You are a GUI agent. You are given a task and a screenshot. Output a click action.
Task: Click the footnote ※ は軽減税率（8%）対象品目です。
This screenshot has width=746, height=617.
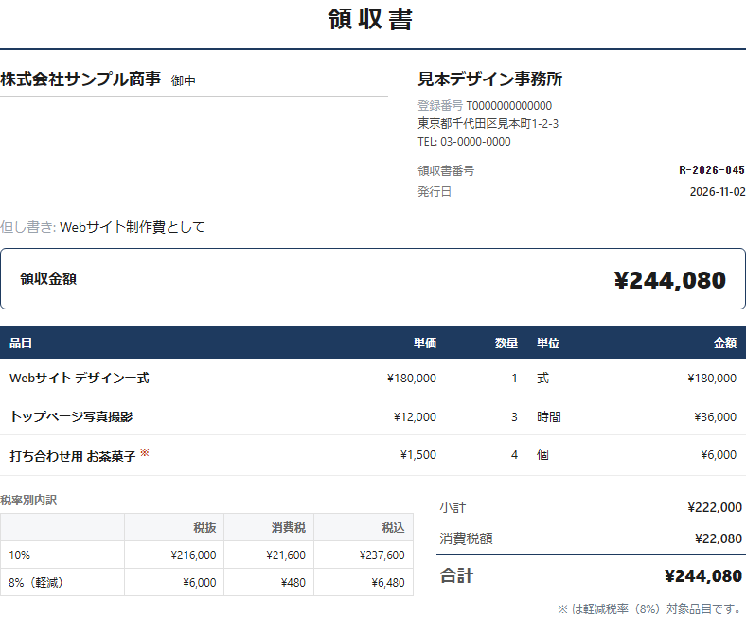(x=649, y=608)
